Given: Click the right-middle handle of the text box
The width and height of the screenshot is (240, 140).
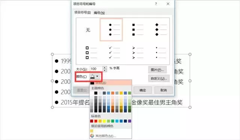Looking at the screenshot, I should coord(190,81).
